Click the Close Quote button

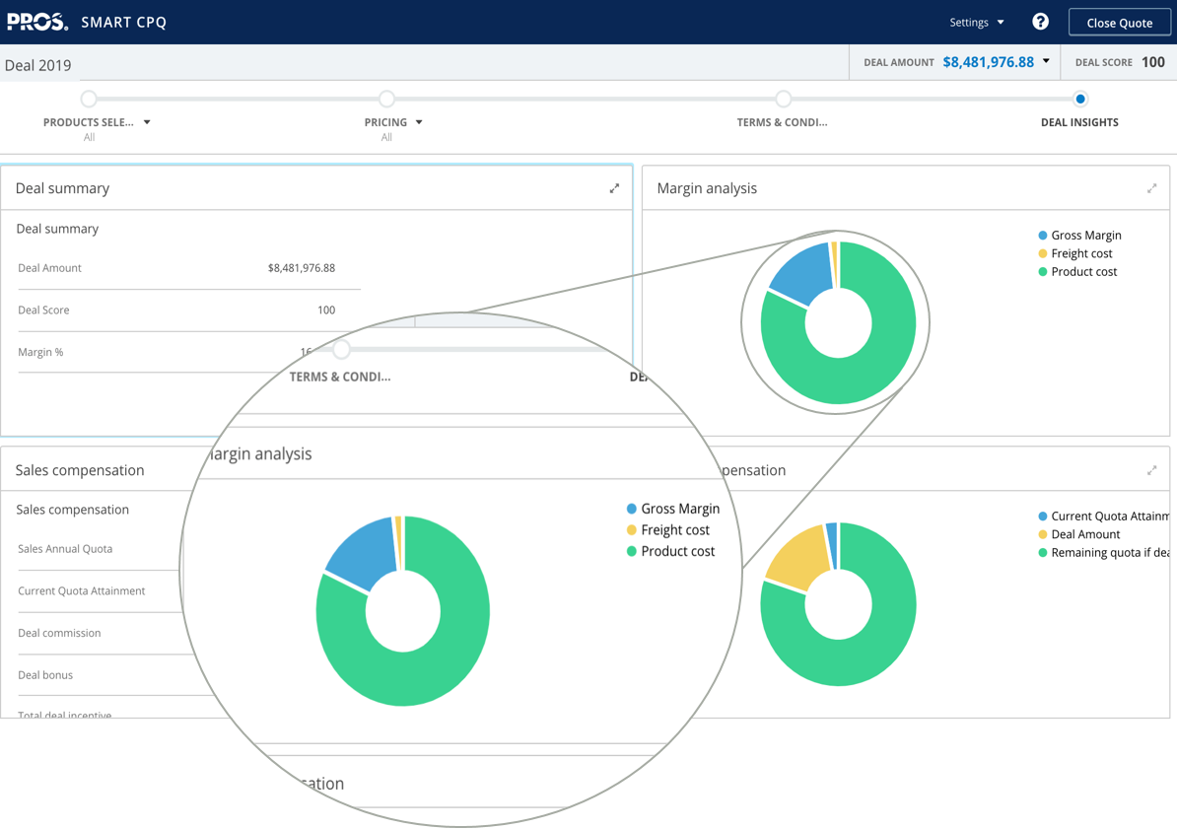coord(1119,22)
